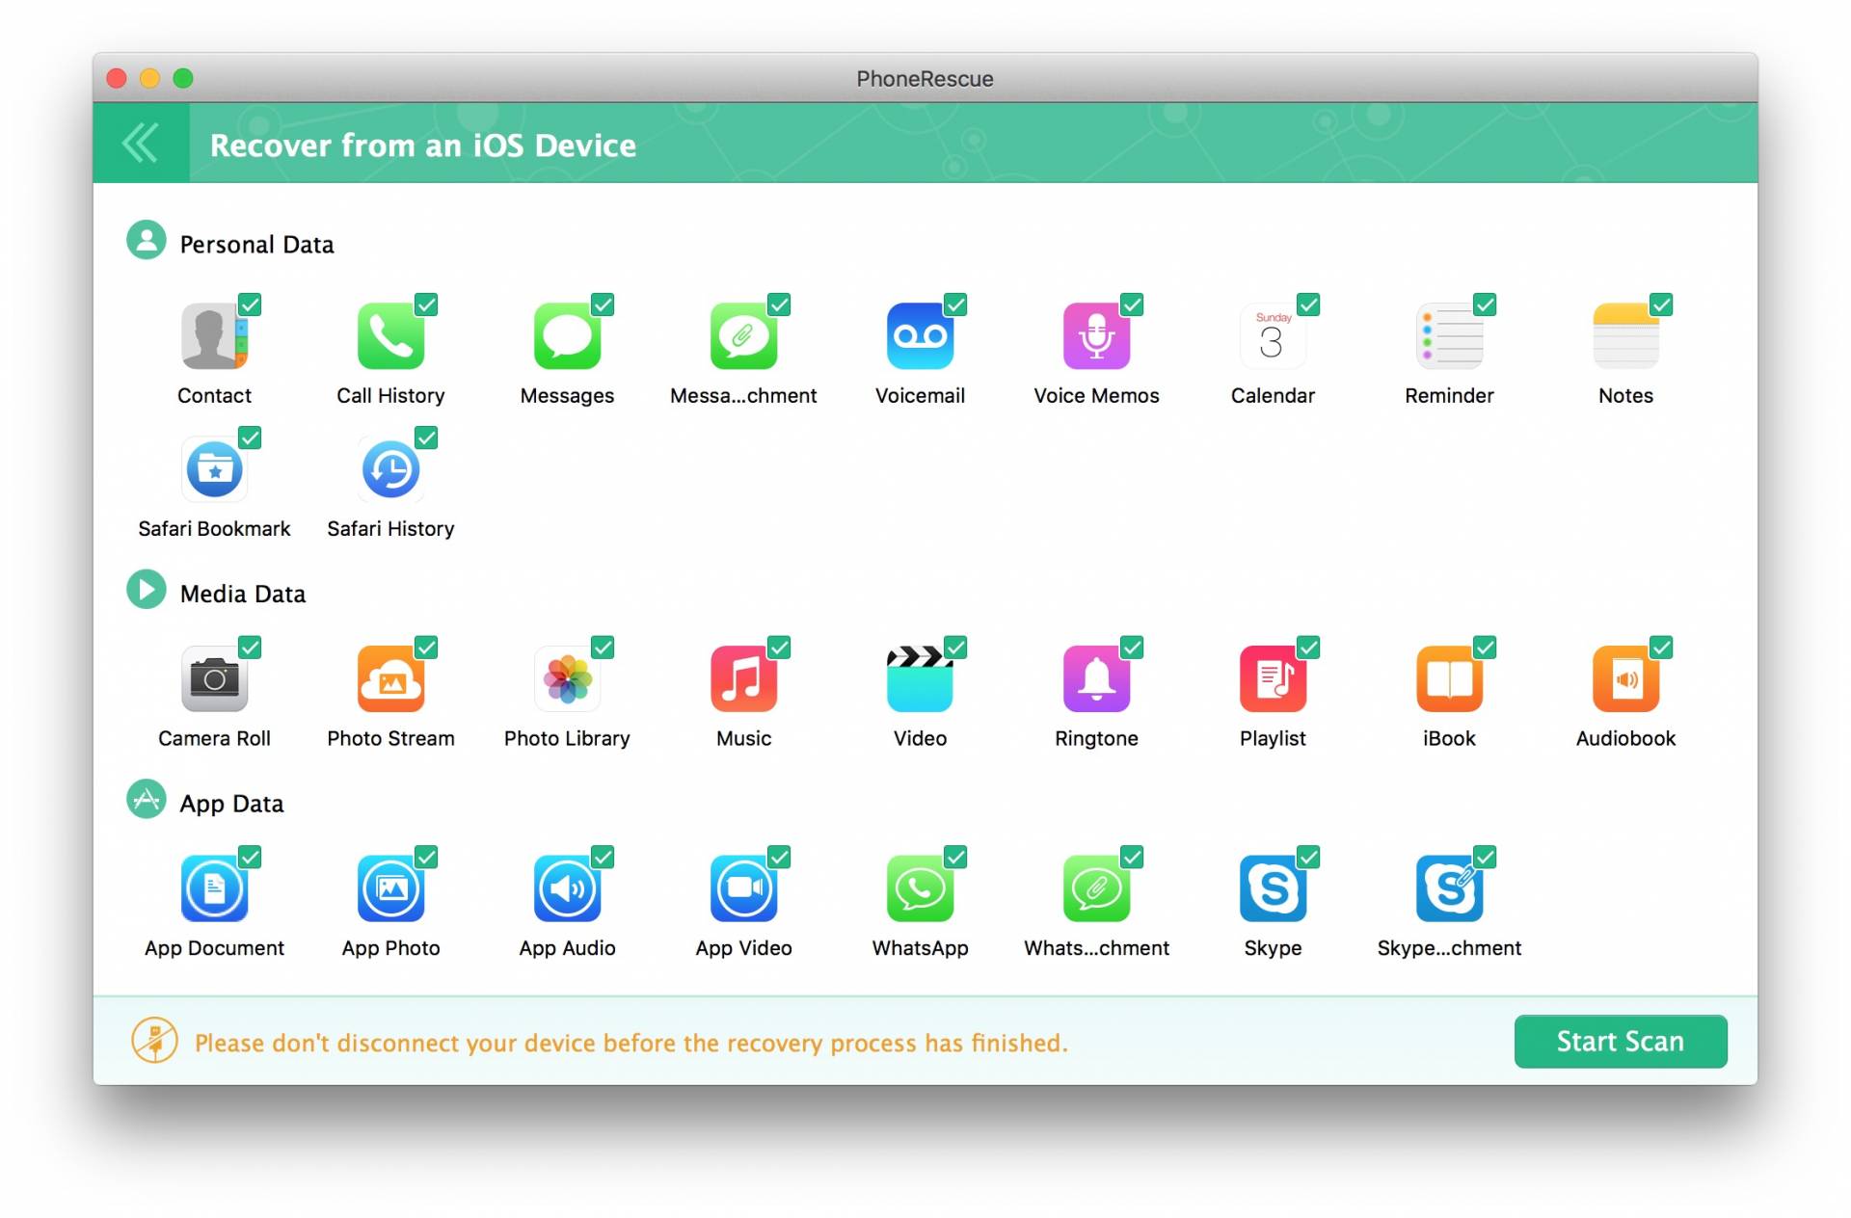Pick the Voice Memos microphone icon
Screen dimensions: 1851x1218
coord(1096,336)
